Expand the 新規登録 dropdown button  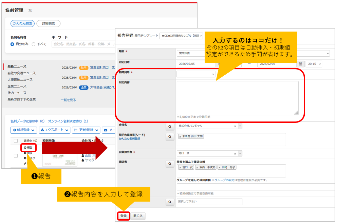coord(24,130)
